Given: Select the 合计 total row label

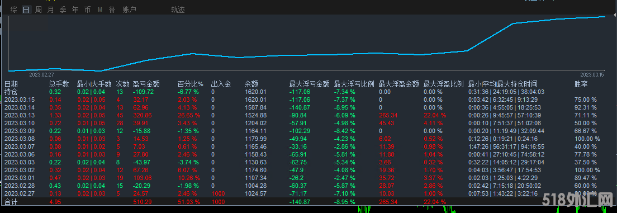Looking at the screenshot, I should click(x=11, y=202).
